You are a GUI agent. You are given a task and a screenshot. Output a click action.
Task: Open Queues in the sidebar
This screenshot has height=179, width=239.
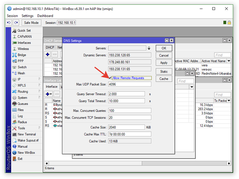23,103
